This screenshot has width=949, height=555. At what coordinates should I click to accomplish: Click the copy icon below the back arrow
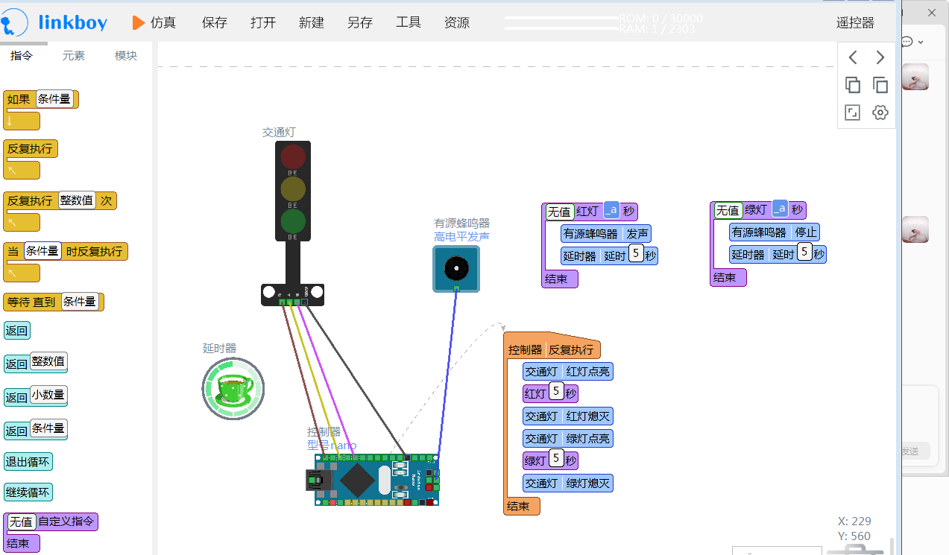(853, 85)
